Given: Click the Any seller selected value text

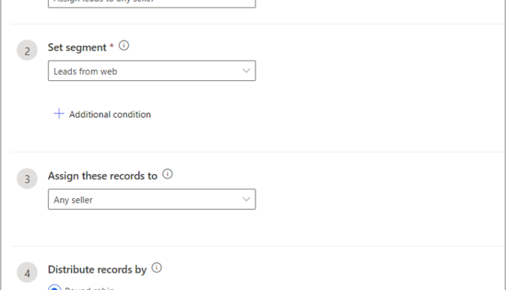Looking at the screenshot, I should [x=74, y=200].
